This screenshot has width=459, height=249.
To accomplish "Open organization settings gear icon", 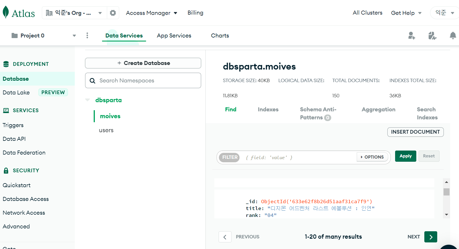I will pos(113,13).
